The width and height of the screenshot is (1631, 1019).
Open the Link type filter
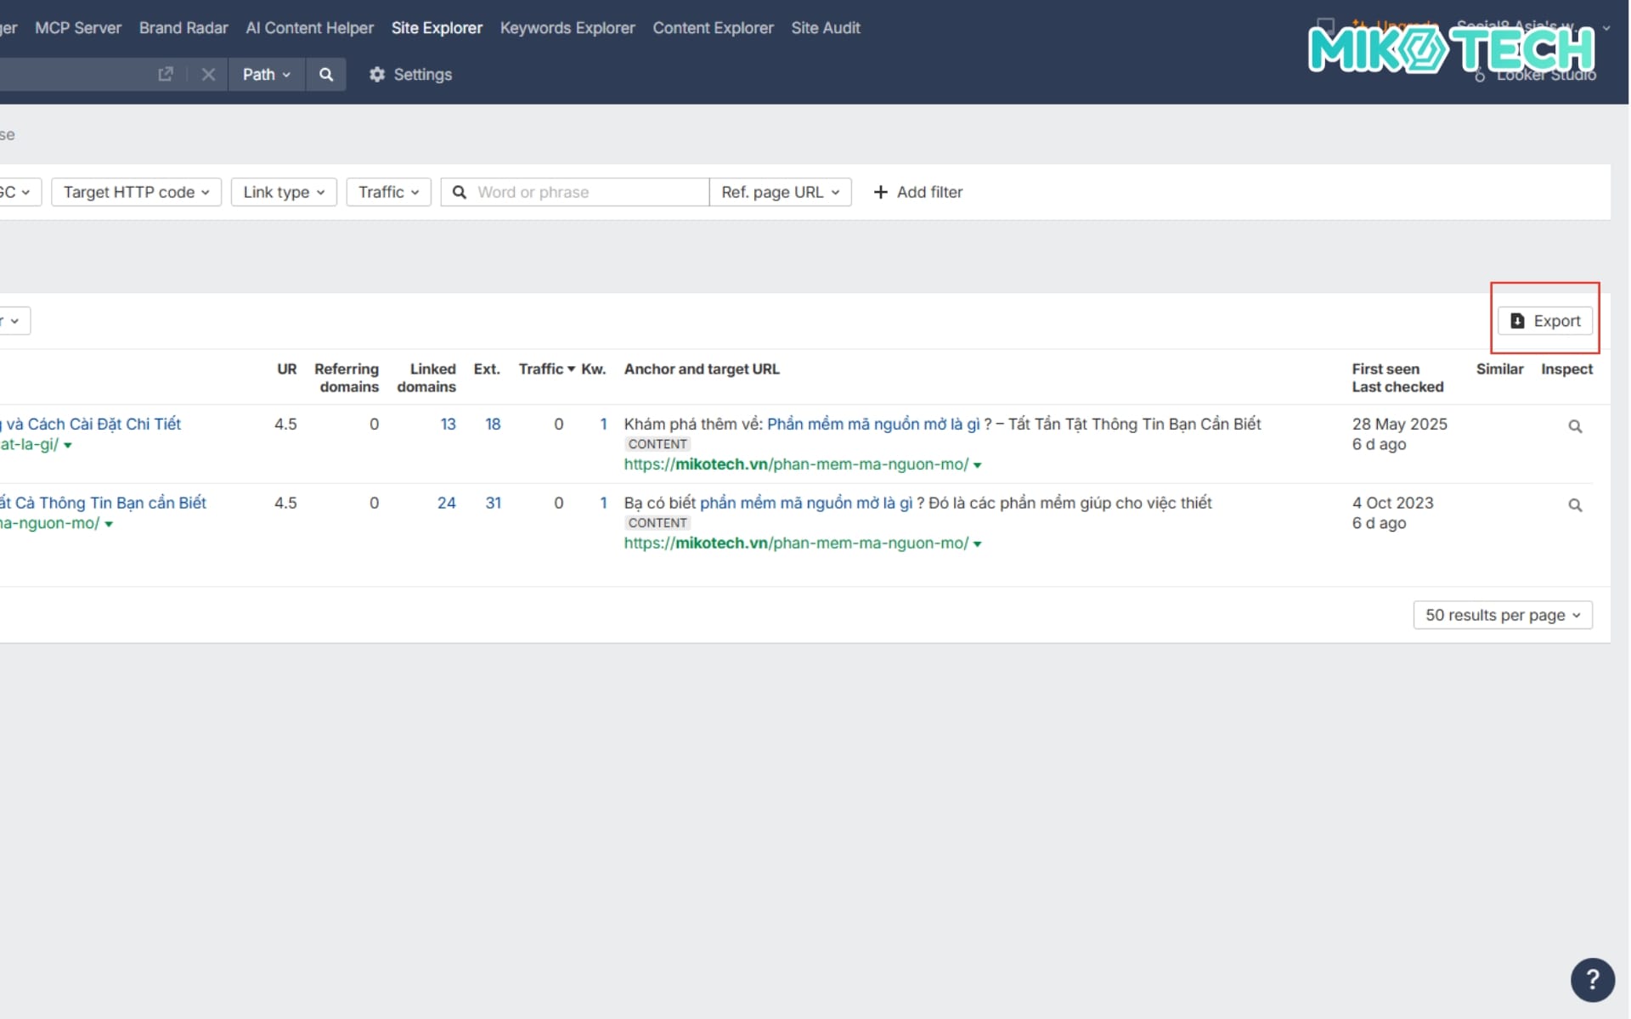click(283, 192)
